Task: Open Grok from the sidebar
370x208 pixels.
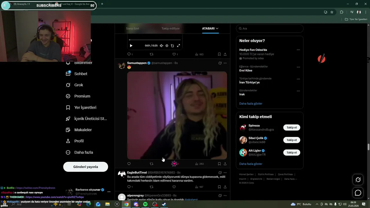Action: (x=75, y=85)
